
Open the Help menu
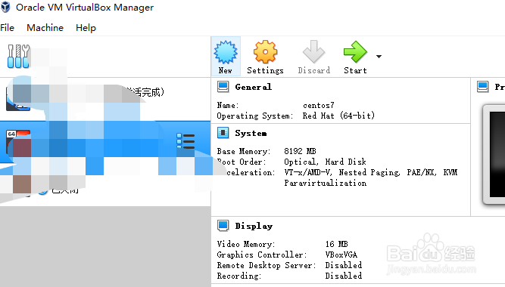[86, 28]
